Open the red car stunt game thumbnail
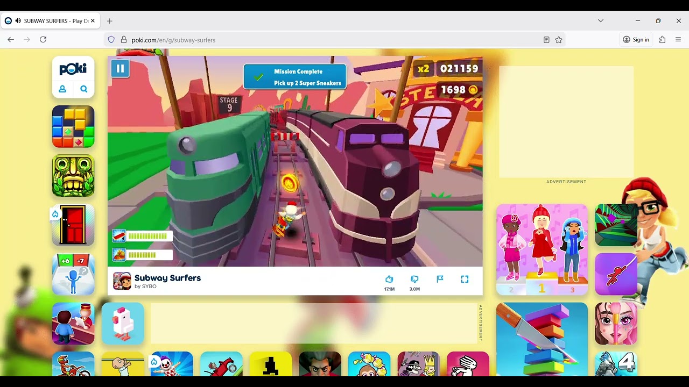Viewport: 689px width, 387px height. coord(221,364)
